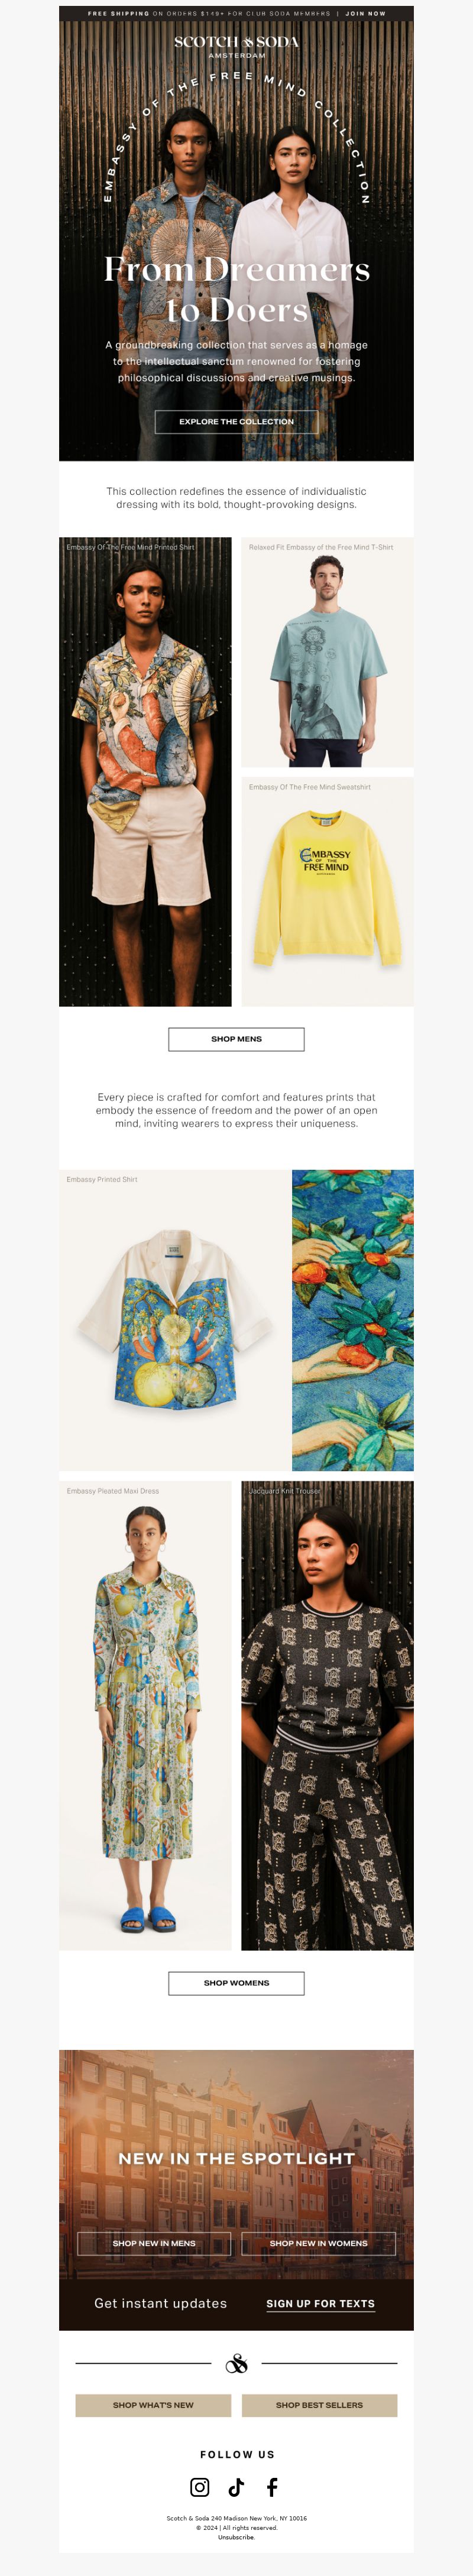Click the Shop Womens button
Viewport: 473px width, 2576px height.
[x=236, y=1983]
